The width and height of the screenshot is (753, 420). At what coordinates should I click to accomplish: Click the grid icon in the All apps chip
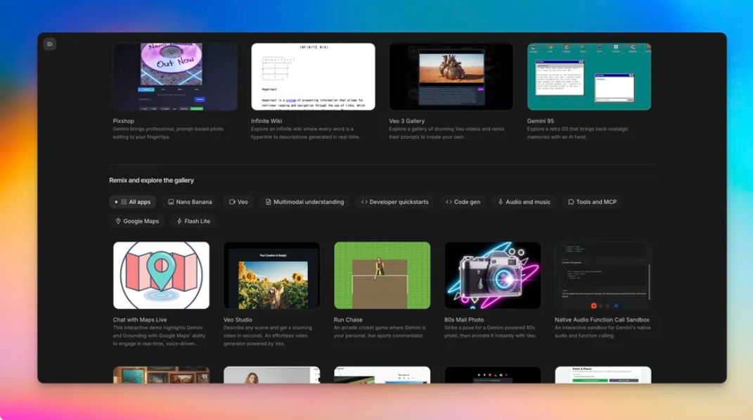coord(124,202)
